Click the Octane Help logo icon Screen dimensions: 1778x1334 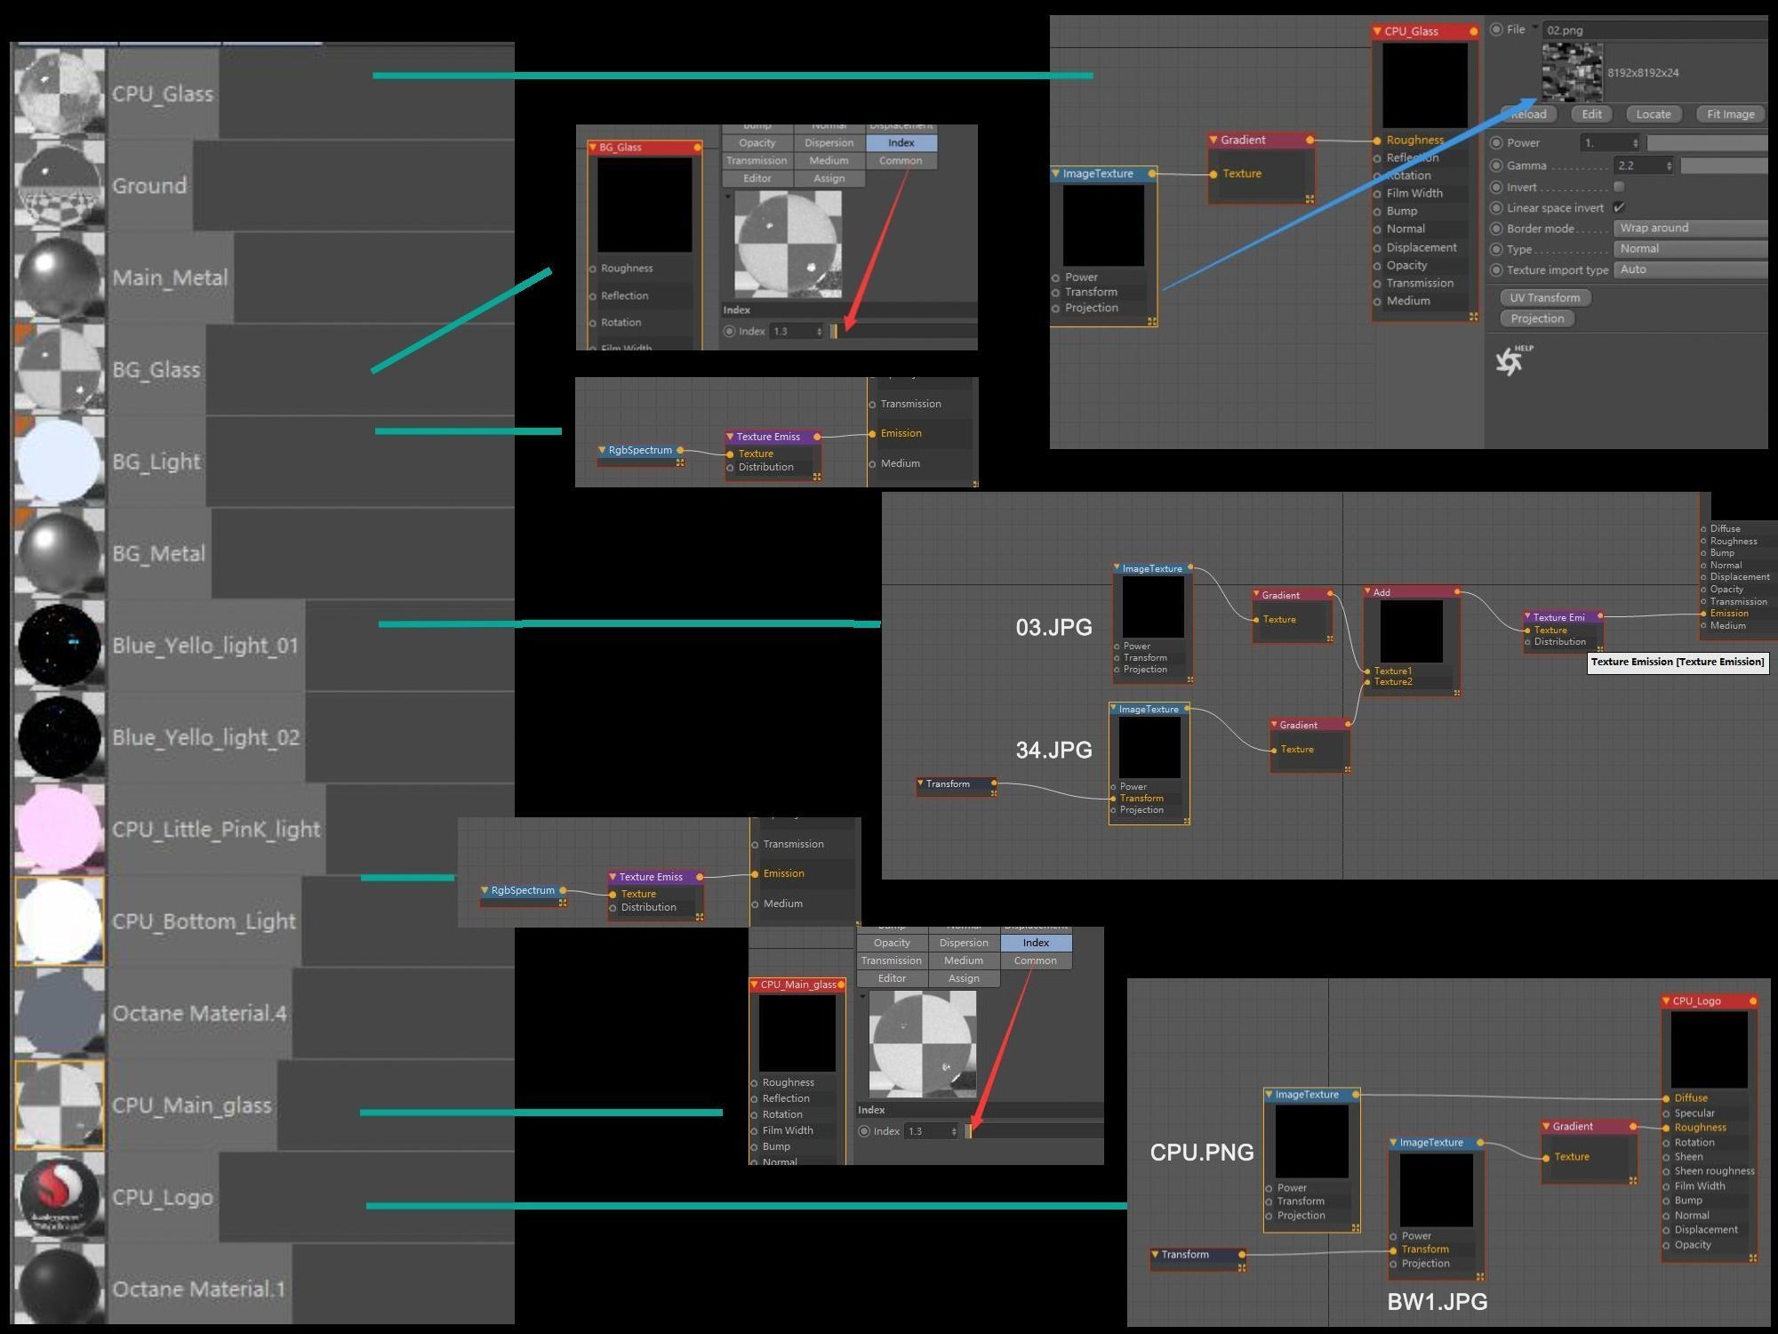point(1509,361)
